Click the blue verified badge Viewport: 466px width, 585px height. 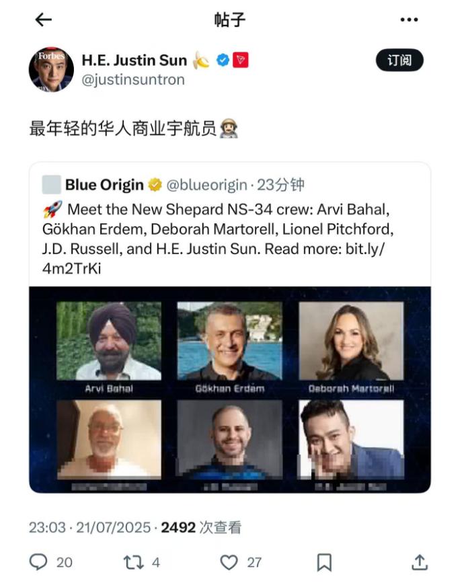223,60
